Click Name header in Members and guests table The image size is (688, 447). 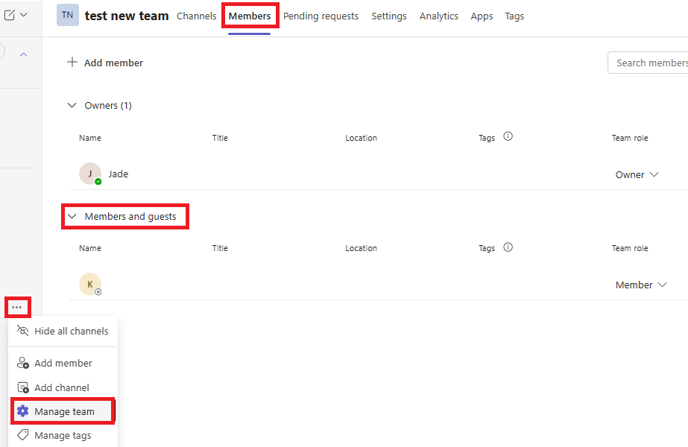pos(90,248)
